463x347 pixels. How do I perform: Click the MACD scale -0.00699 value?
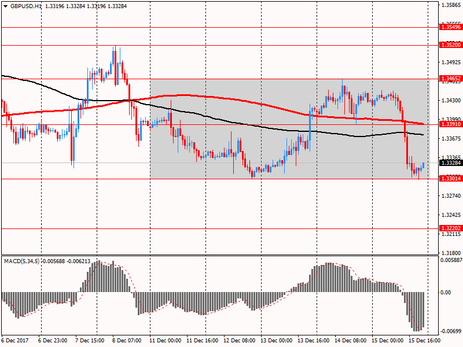click(x=451, y=331)
